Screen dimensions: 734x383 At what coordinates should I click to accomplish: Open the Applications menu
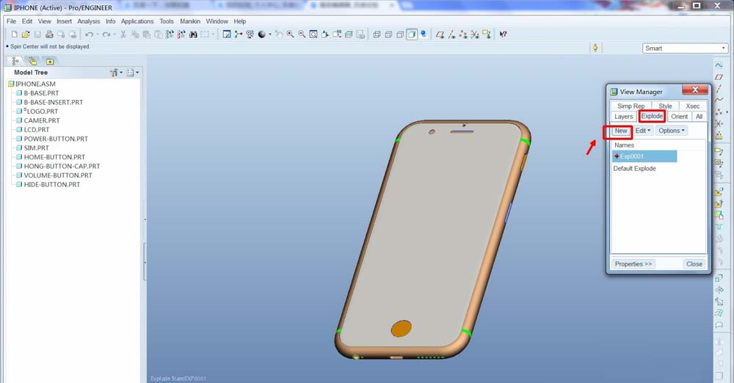pos(137,21)
